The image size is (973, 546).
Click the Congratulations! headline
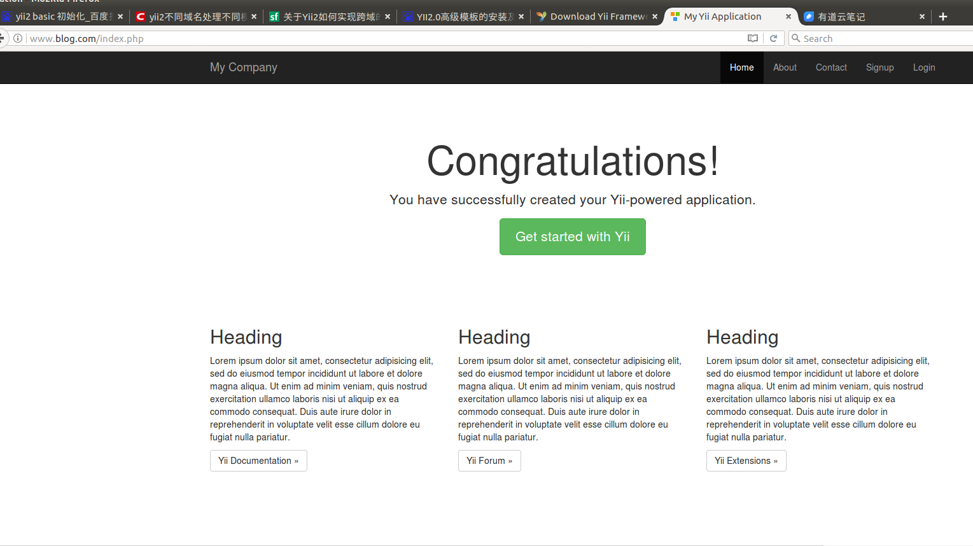point(573,161)
